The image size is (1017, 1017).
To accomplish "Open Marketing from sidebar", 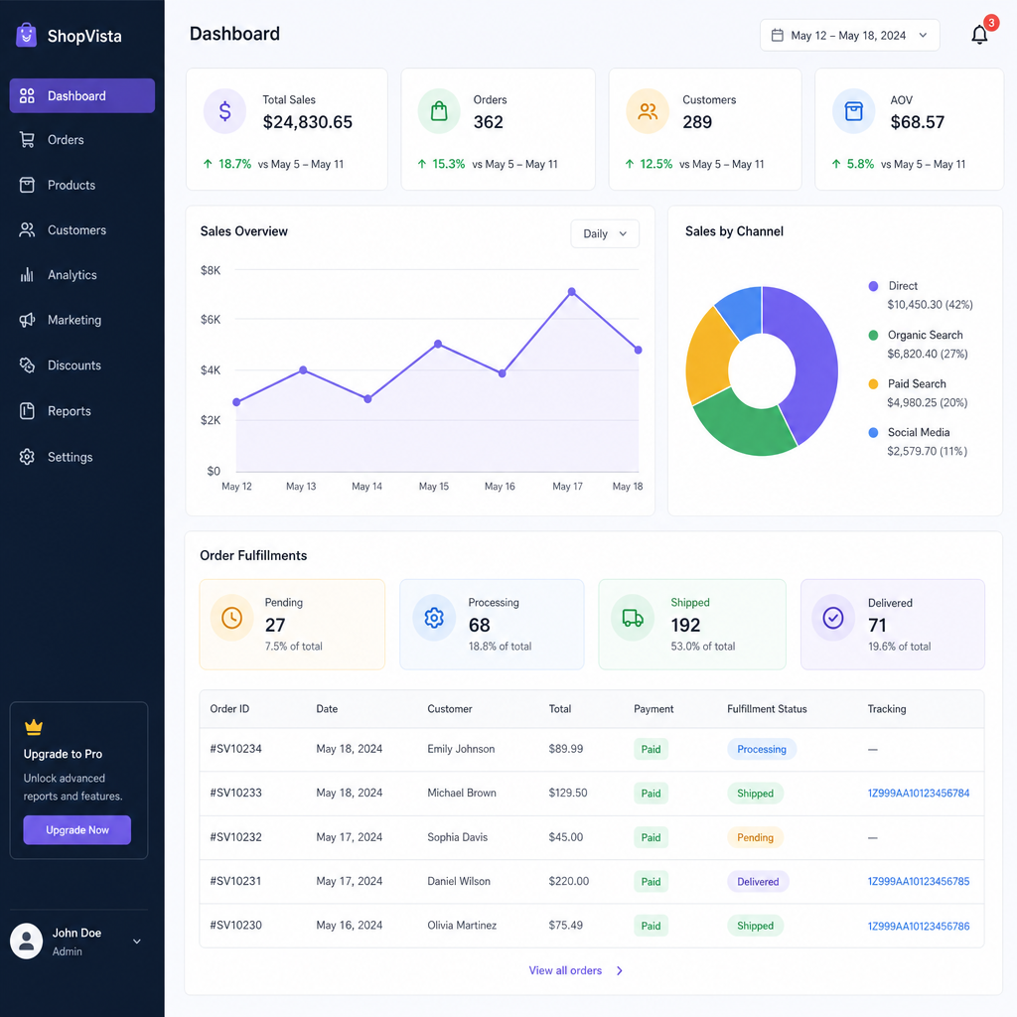I will click(x=81, y=320).
